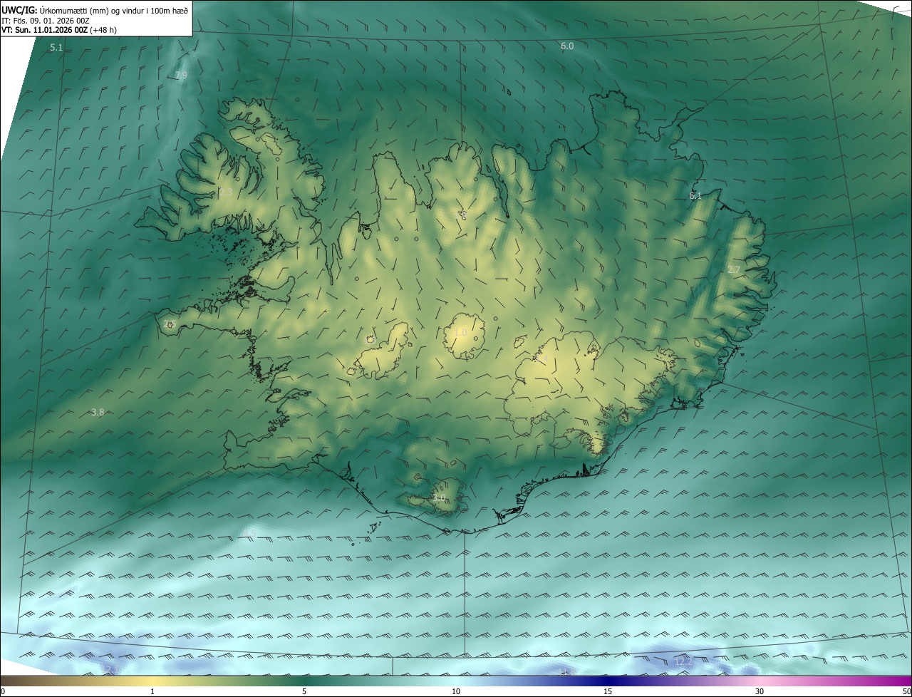Viewport: 912px width, 697px height.
Task: Click the 6.1 value label on the map
Action: (x=695, y=195)
